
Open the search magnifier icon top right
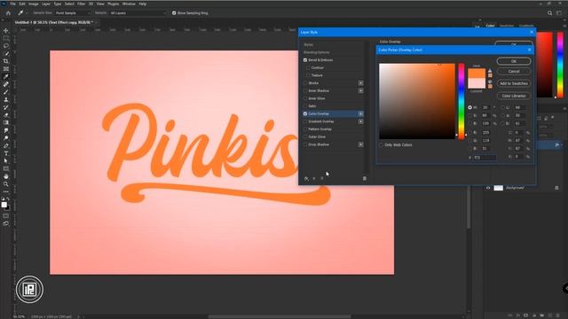[x=549, y=13]
